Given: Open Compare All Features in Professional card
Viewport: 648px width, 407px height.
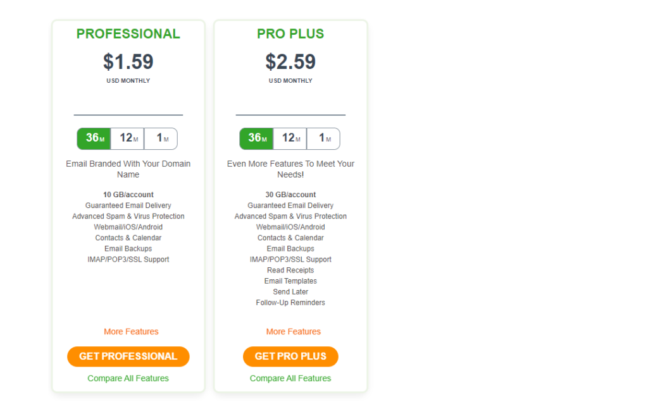Looking at the screenshot, I should click(128, 378).
